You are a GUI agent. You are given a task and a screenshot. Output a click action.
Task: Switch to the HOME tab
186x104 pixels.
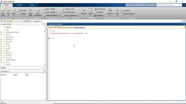[6, 5]
